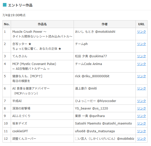151x146 pixels.
Task: Click the teal square beside エントリー作品
Action: click(x=4, y=5)
